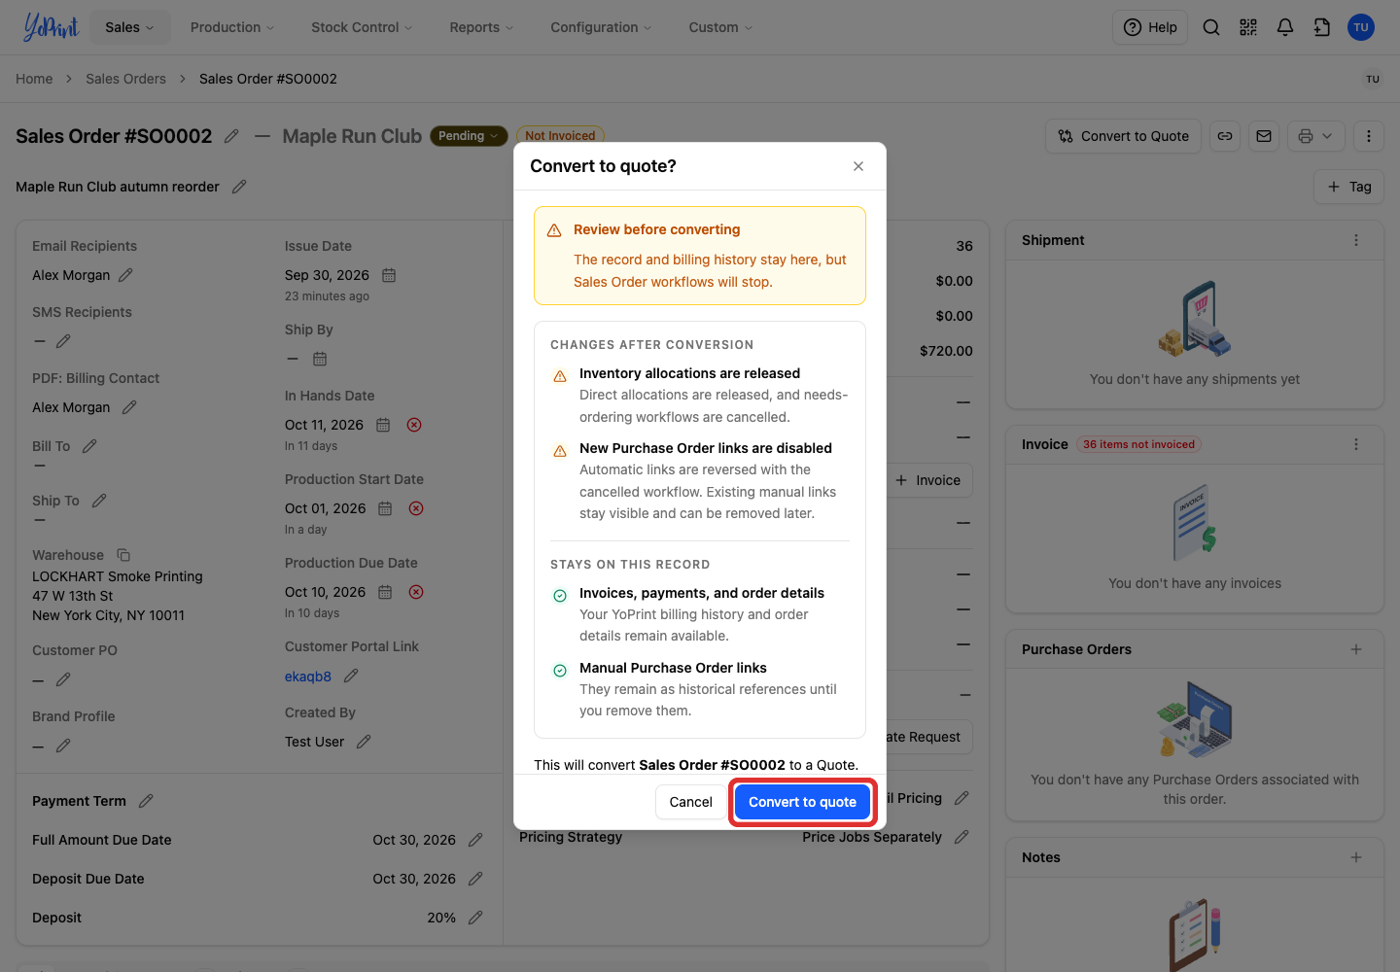Image resolution: width=1400 pixels, height=972 pixels.
Task: Copy the sales order link icon
Action: (x=1225, y=136)
